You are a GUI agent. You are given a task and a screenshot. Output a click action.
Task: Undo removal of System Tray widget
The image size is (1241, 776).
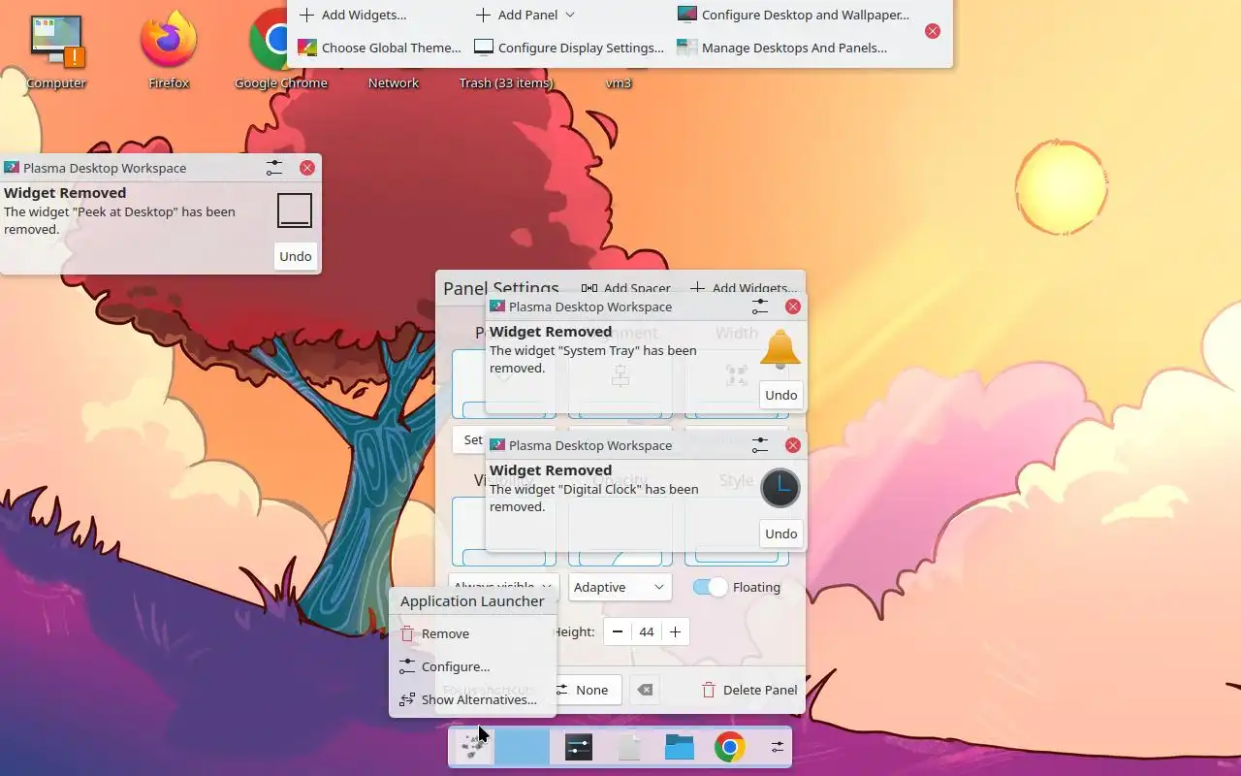click(x=781, y=395)
